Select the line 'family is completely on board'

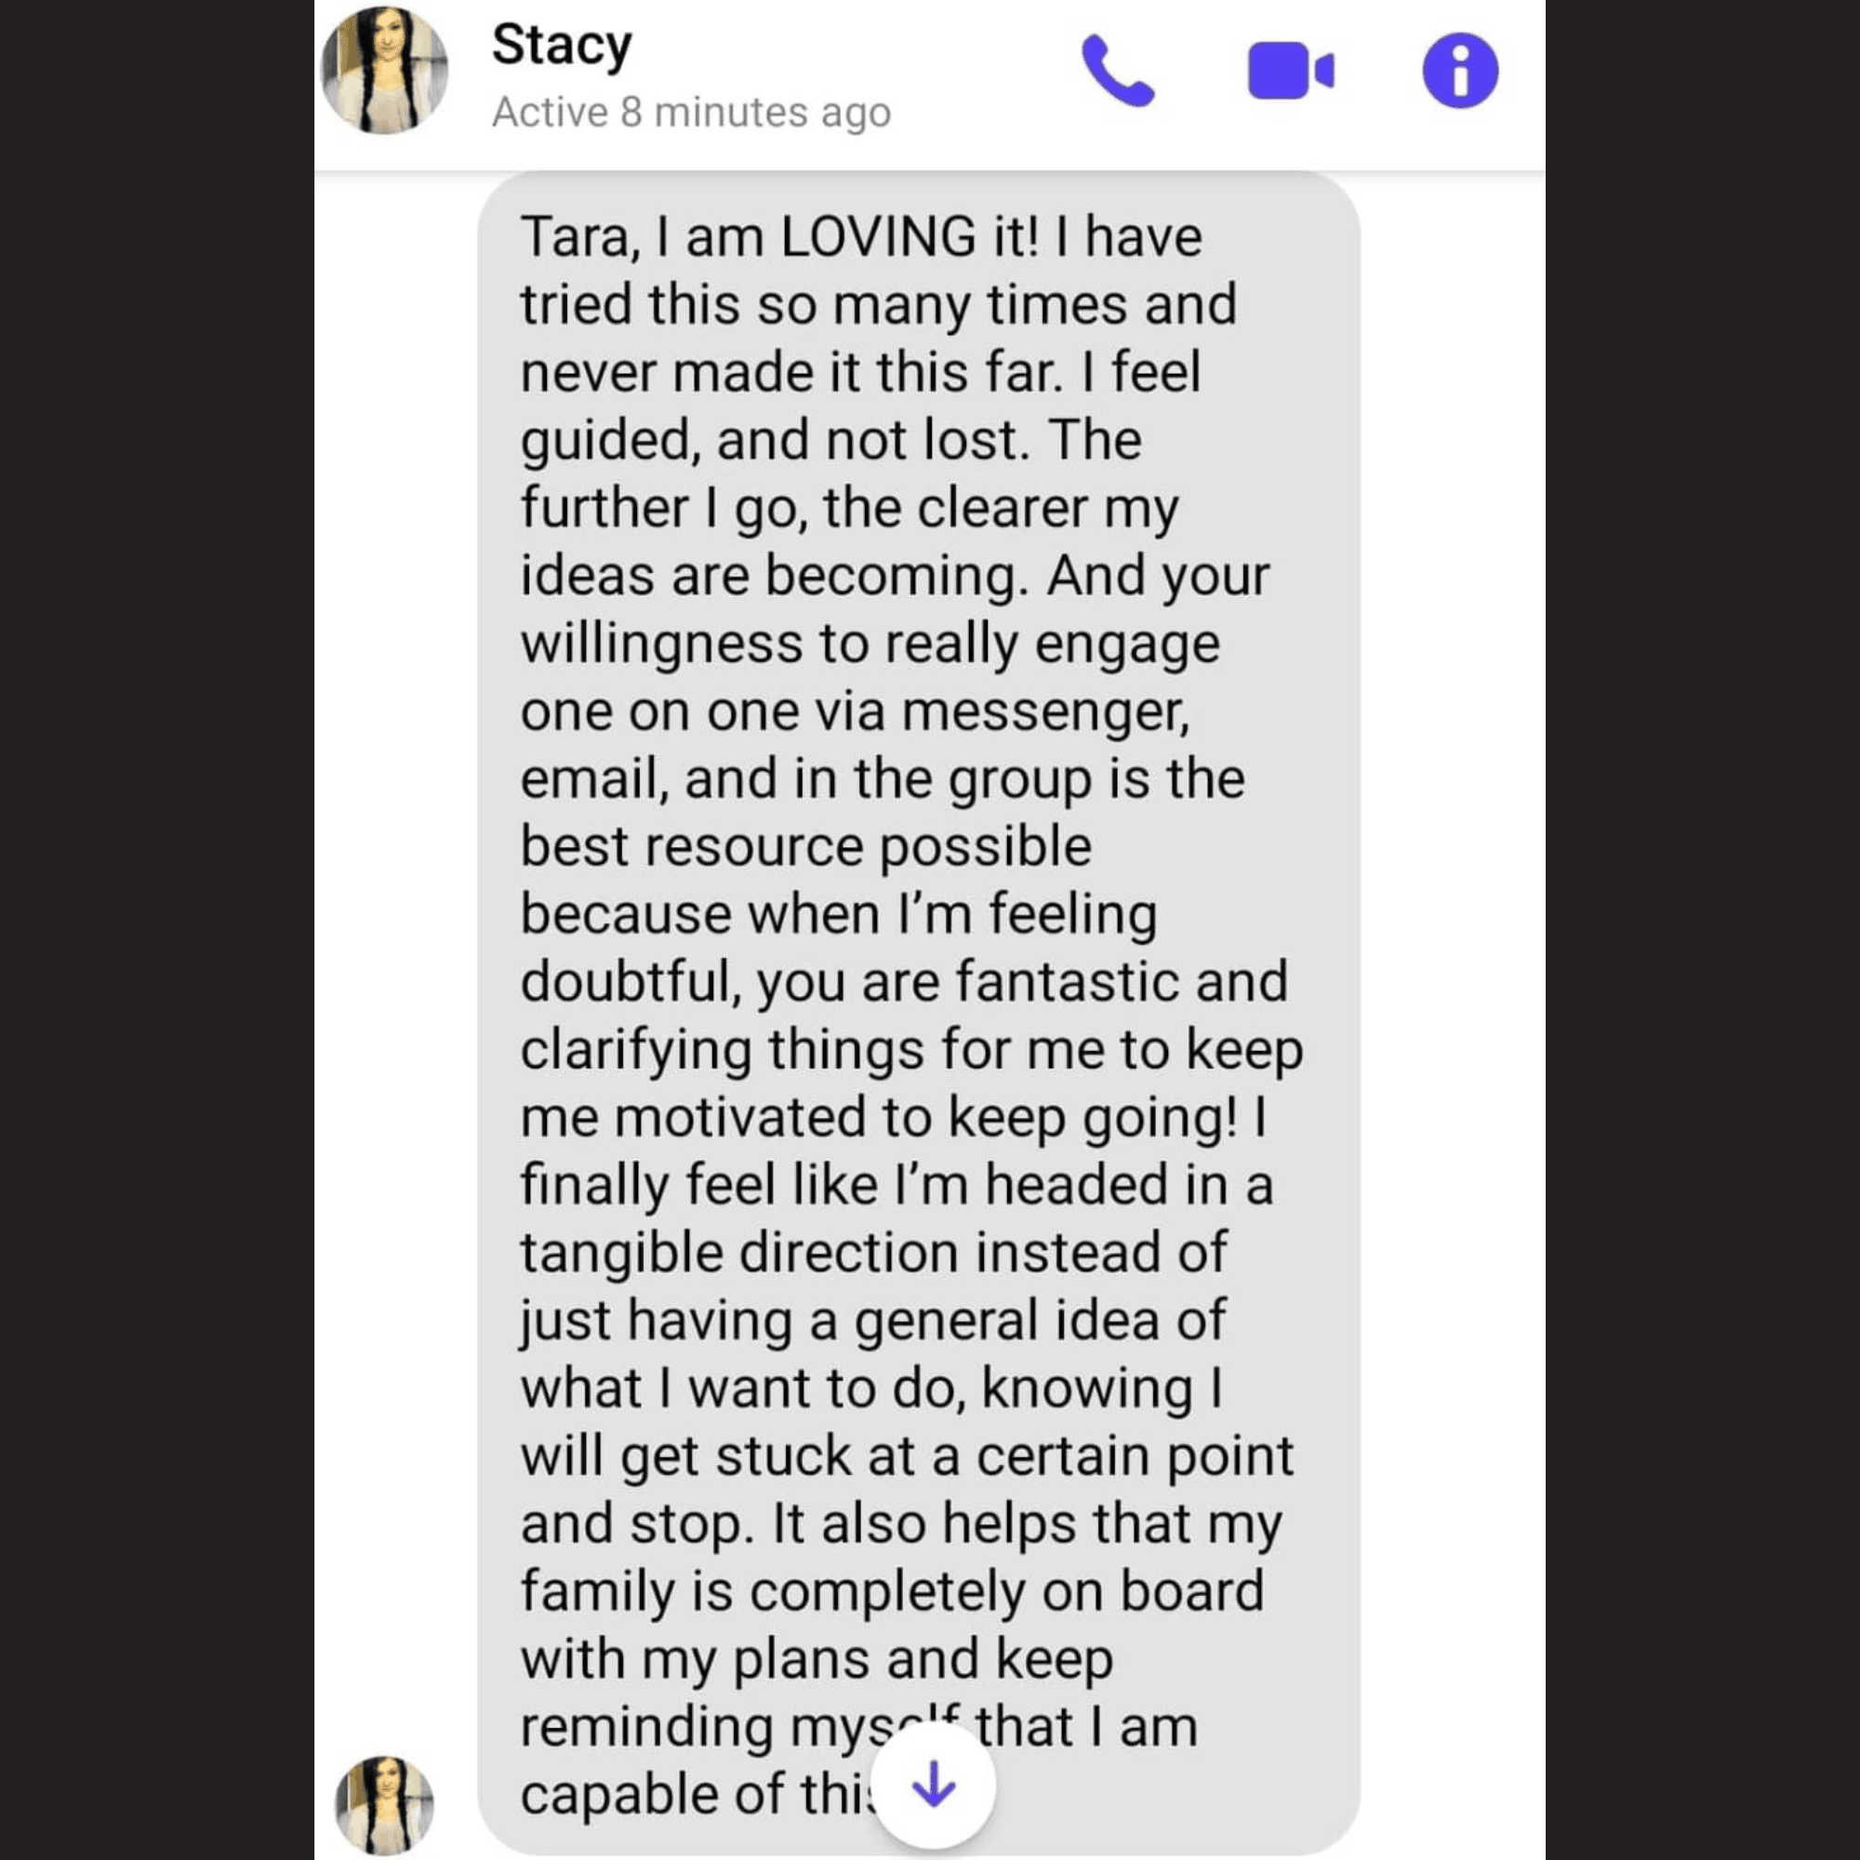point(892,1592)
